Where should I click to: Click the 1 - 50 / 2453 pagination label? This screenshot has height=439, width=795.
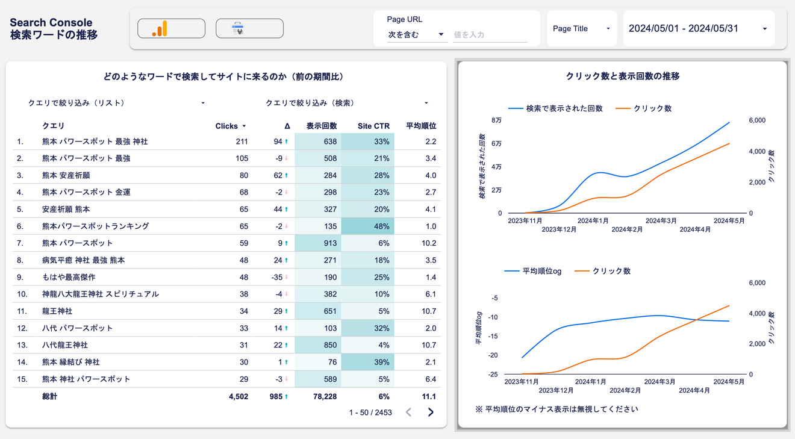pyautogui.click(x=370, y=413)
